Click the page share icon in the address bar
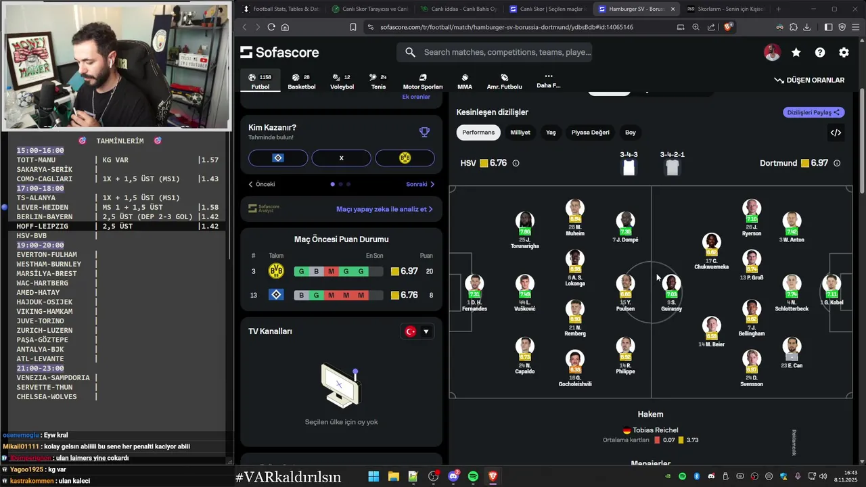This screenshot has height=487, width=866. (711, 27)
